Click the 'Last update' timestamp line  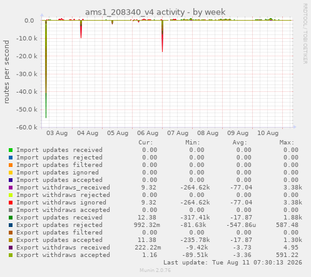[233, 263]
